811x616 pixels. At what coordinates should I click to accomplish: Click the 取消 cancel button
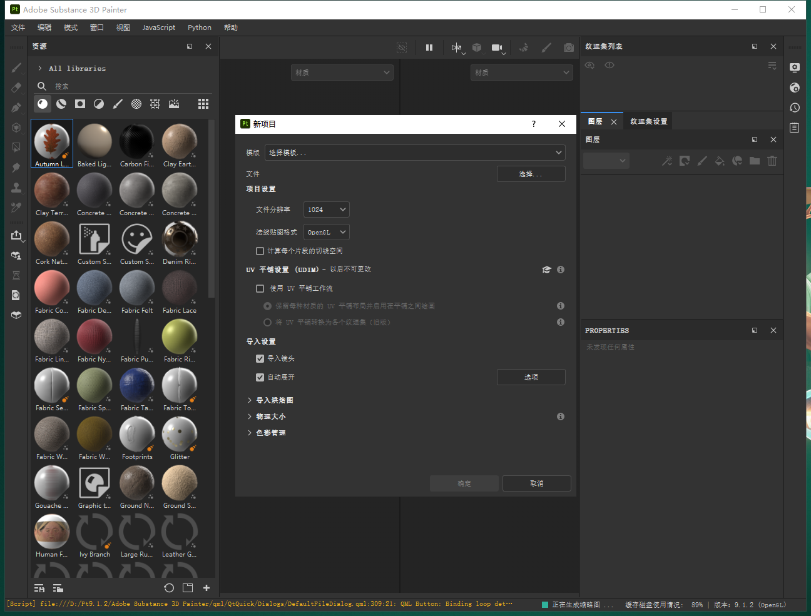pos(537,483)
